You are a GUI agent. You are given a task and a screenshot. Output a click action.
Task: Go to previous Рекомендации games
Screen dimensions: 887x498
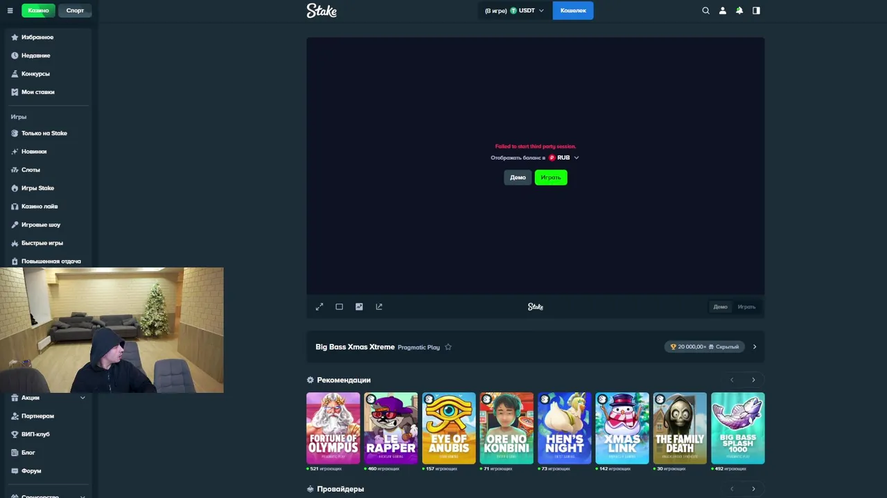pos(732,380)
